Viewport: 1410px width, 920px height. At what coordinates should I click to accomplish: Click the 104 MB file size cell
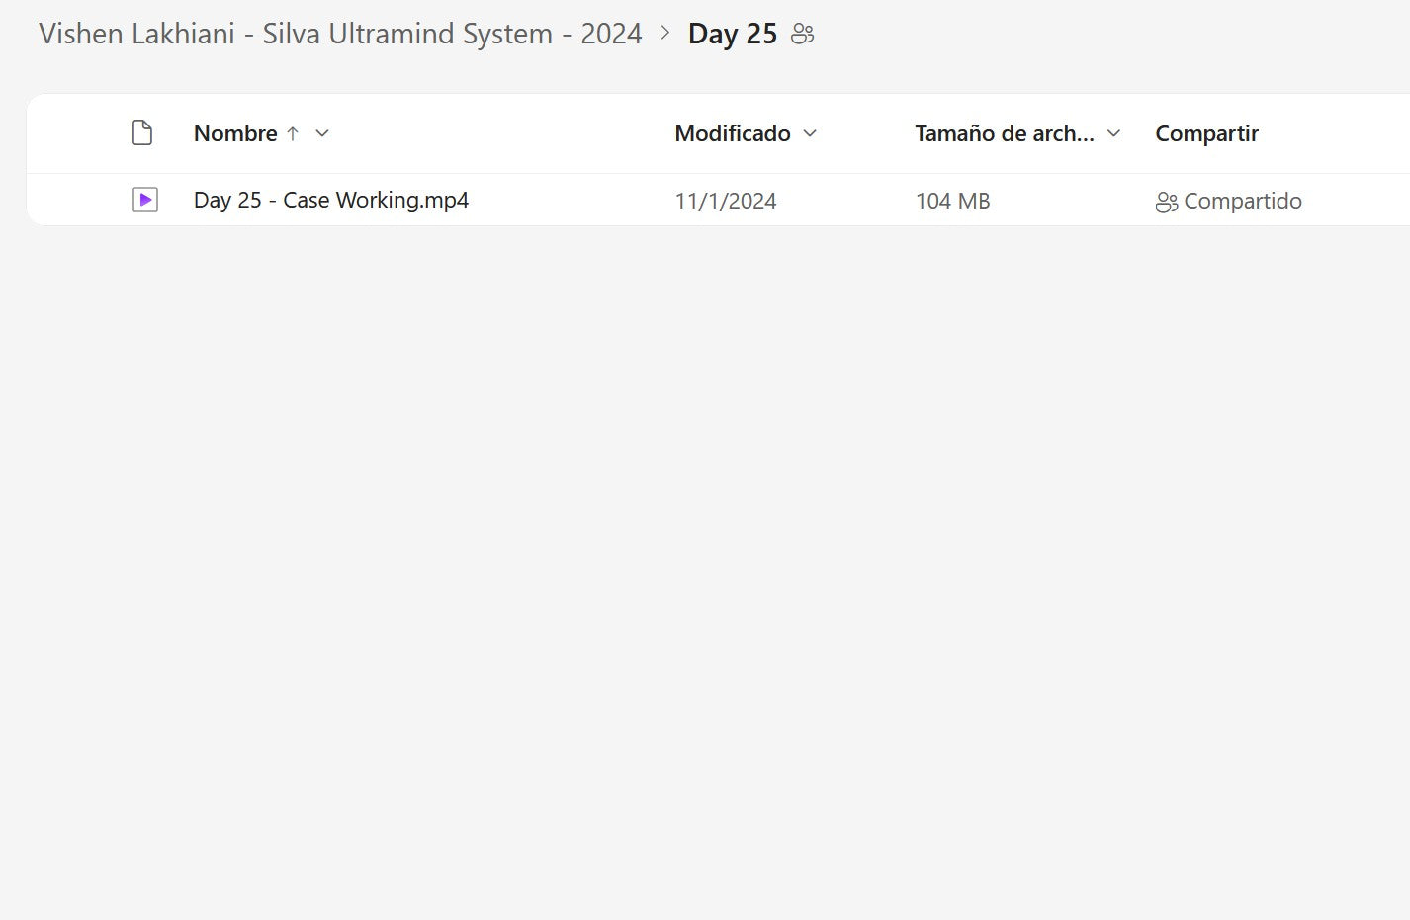[x=952, y=202]
